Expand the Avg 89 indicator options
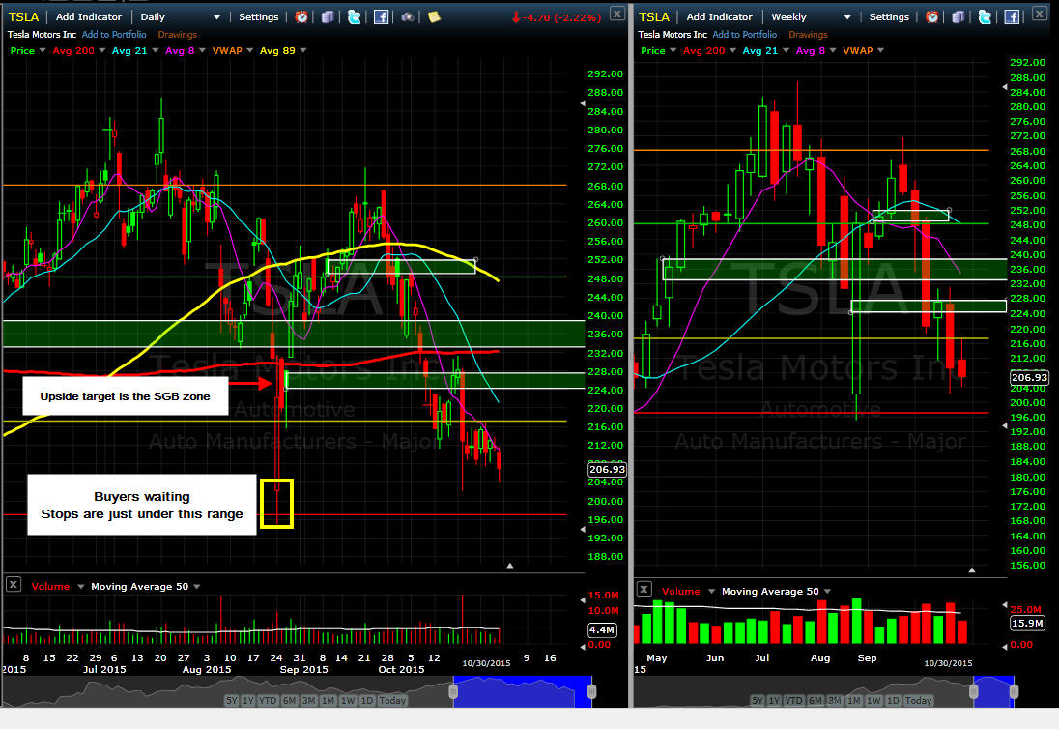Screen dimensions: 1059x729 (x=303, y=50)
